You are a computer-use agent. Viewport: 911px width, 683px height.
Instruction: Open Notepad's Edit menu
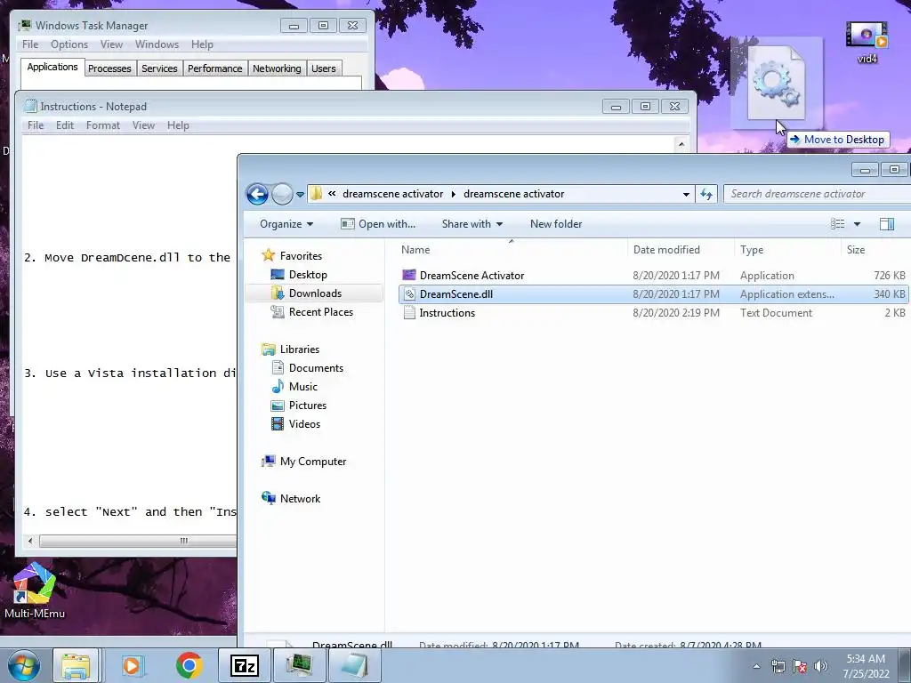point(64,125)
